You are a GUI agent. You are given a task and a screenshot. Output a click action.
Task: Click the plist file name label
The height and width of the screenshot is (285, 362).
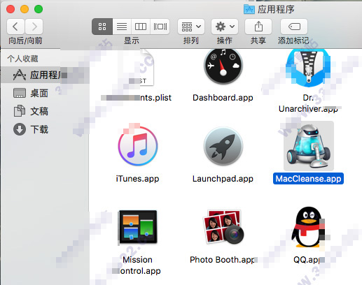point(137,98)
